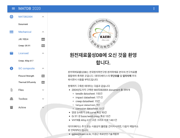The image size is (180, 138).
Task: Open the hamburger navigation menu
Action: tap(13, 9)
